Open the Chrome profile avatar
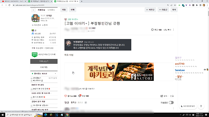The width and height of the screenshot is (209, 117). point(204,5)
